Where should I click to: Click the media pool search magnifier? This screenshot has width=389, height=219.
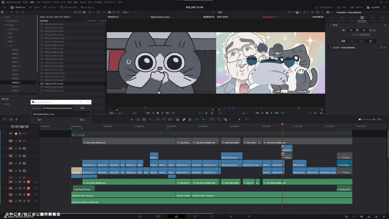(x=89, y=12)
